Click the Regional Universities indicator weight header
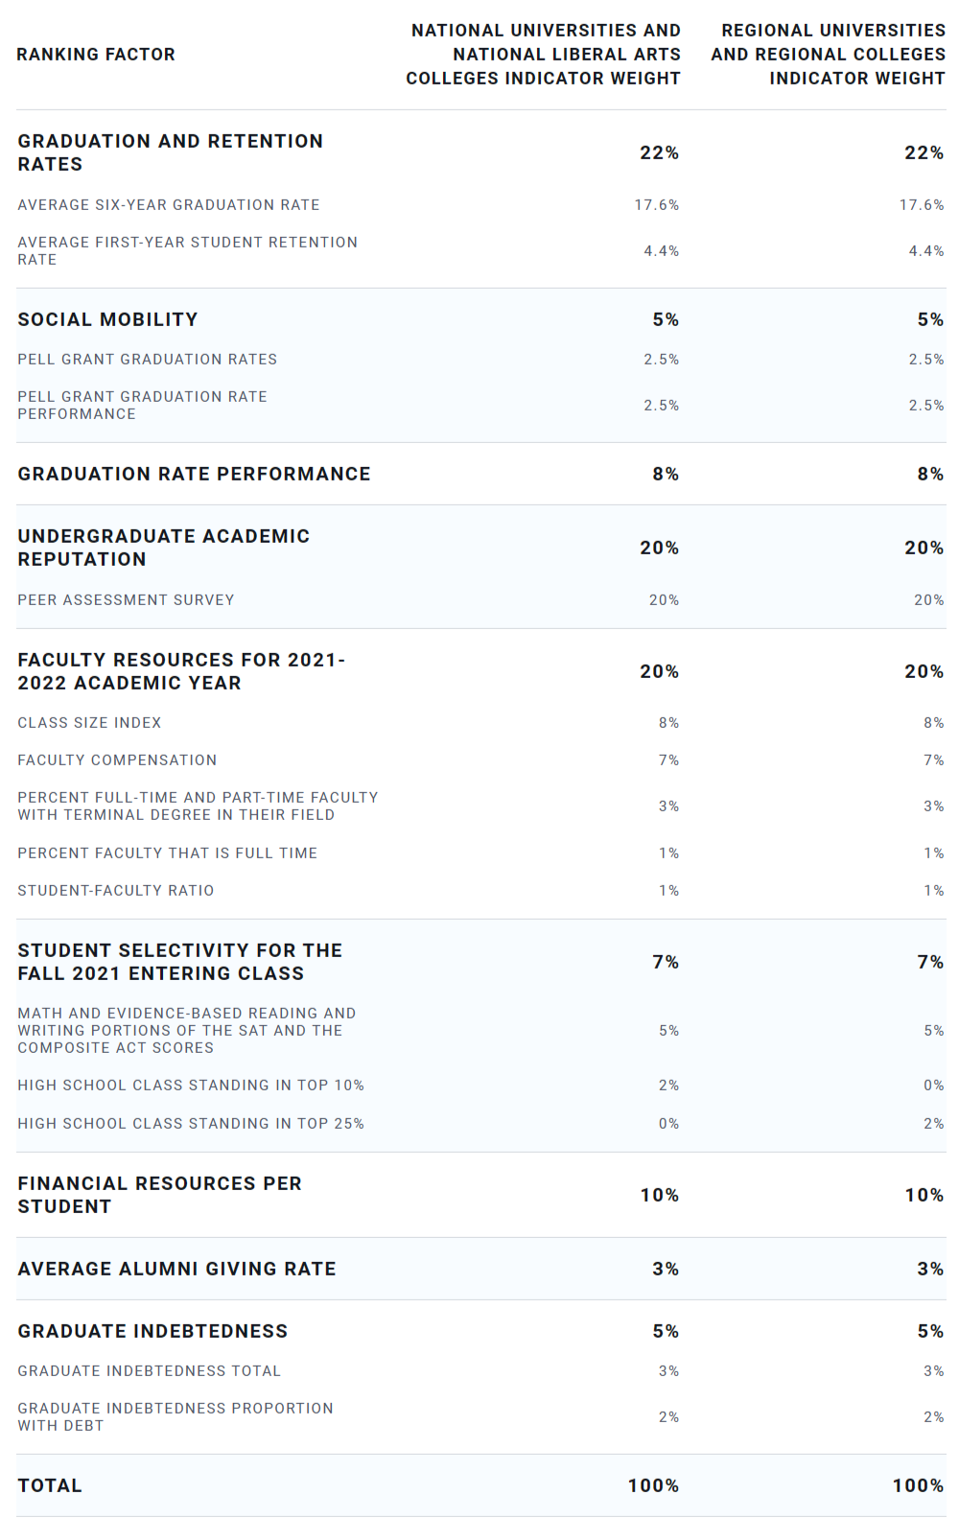Screen dimensions: 959x1518 point(829,55)
